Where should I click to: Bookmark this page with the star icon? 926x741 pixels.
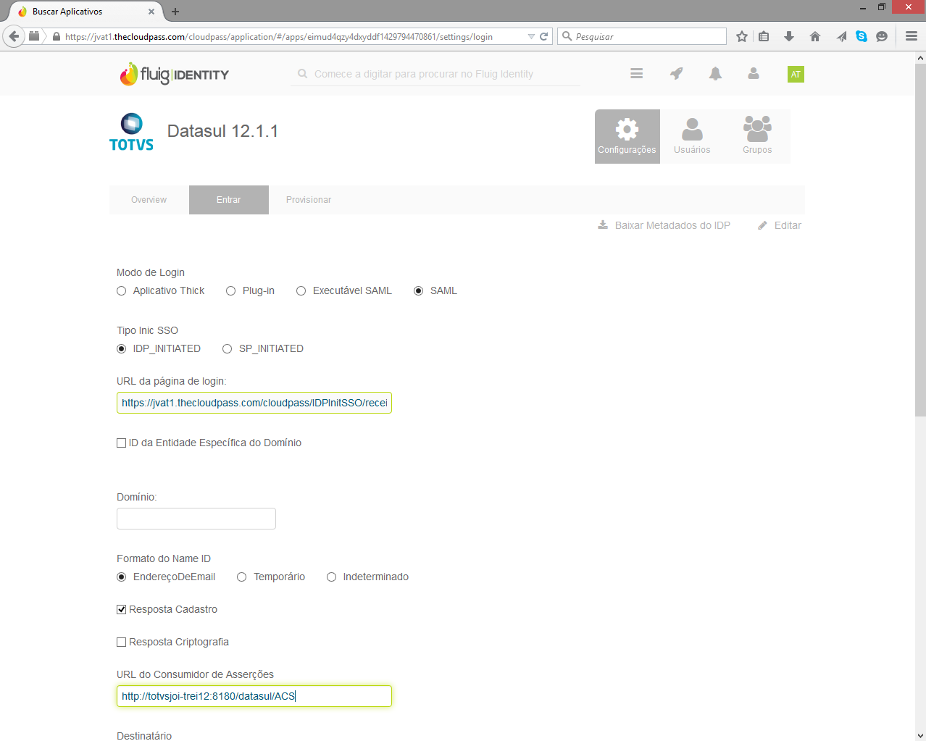coord(741,36)
